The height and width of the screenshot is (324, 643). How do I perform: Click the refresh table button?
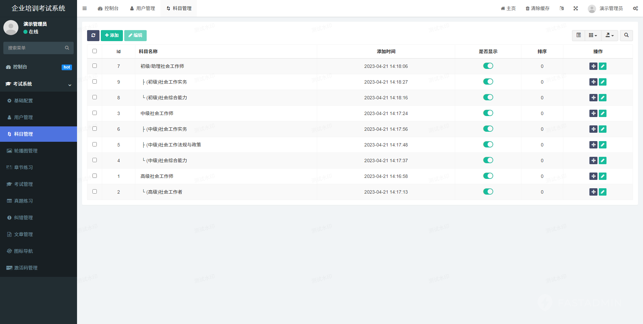click(93, 35)
